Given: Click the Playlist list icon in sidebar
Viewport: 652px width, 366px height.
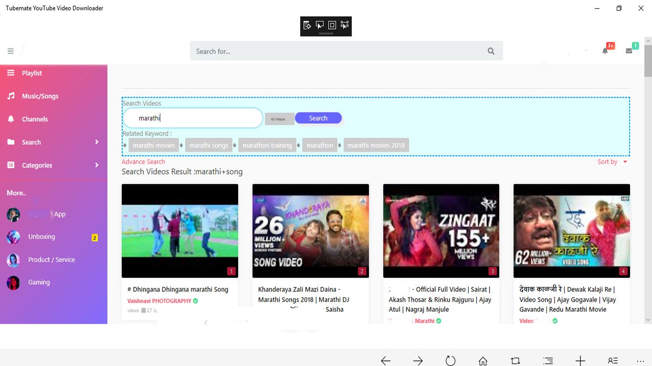Looking at the screenshot, I should point(11,72).
